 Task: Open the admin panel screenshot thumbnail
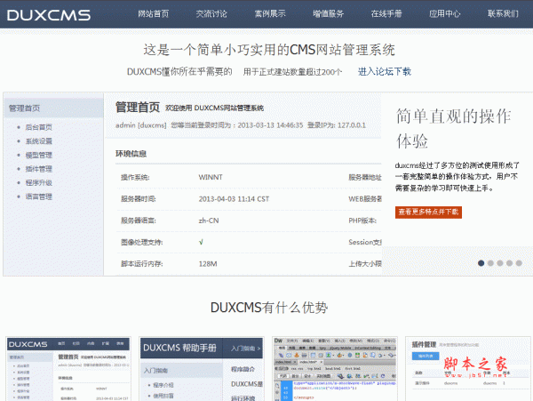pos(68,369)
